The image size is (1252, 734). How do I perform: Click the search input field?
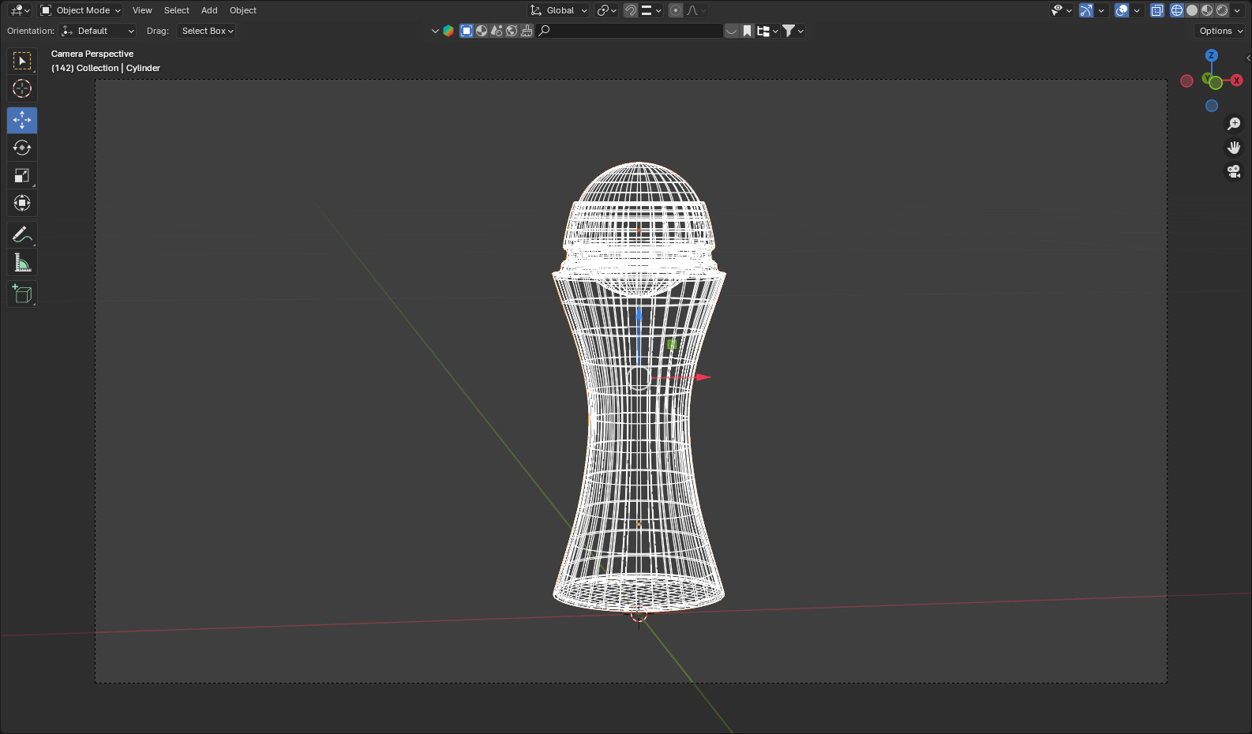pos(630,31)
